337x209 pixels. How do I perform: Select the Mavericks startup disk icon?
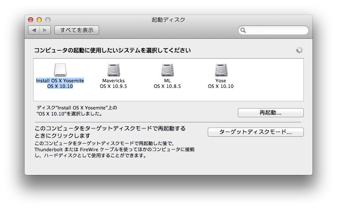(x=114, y=70)
